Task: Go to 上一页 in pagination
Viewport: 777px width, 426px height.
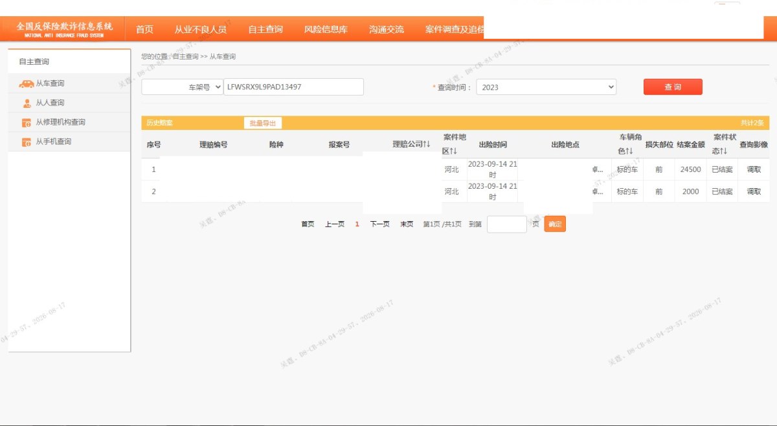Action: tap(335, 224)
